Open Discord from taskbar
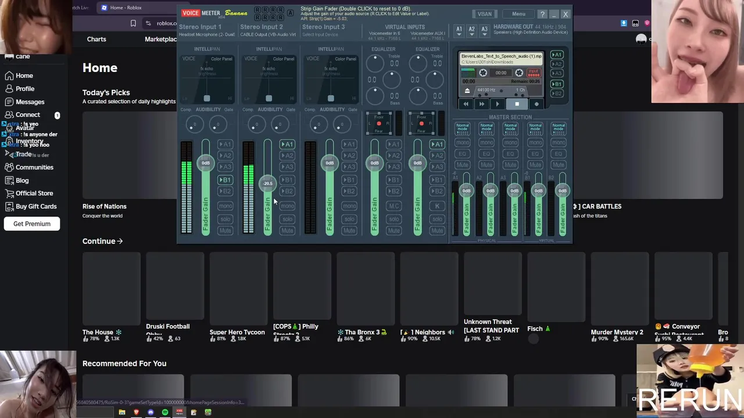Screen dimensions: 744x418 (x=151, y=412)
